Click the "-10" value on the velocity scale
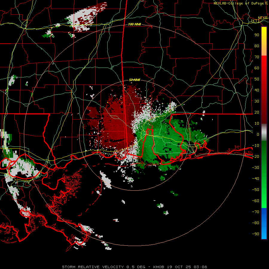 pos(256,146)
